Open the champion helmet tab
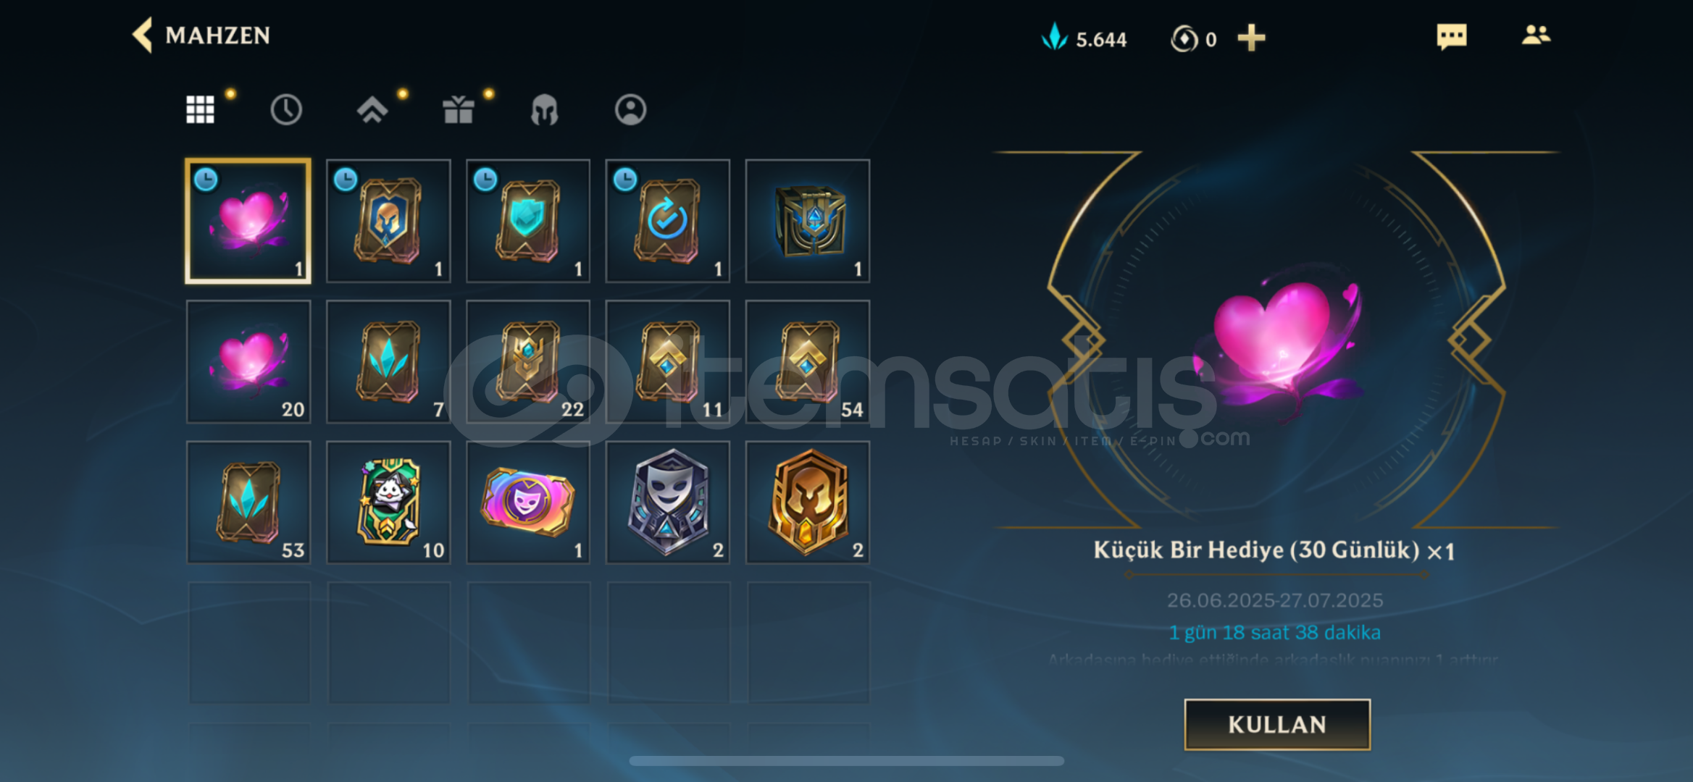 544,110
